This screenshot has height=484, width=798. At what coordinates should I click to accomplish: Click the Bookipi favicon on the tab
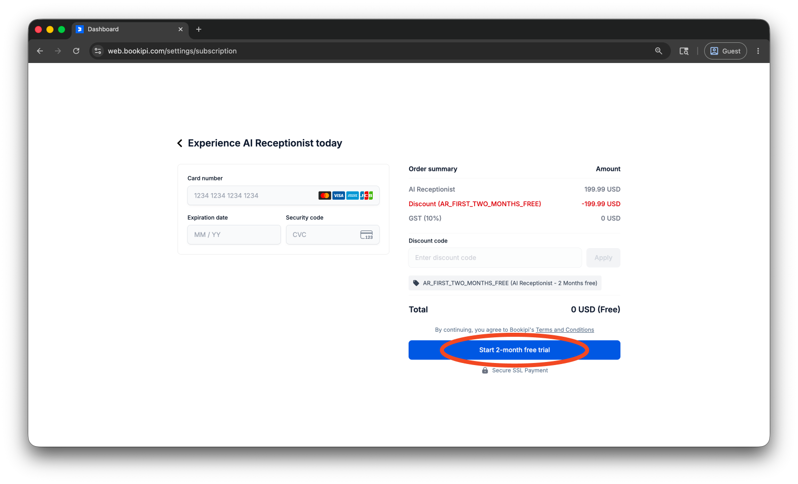(80, 29)
